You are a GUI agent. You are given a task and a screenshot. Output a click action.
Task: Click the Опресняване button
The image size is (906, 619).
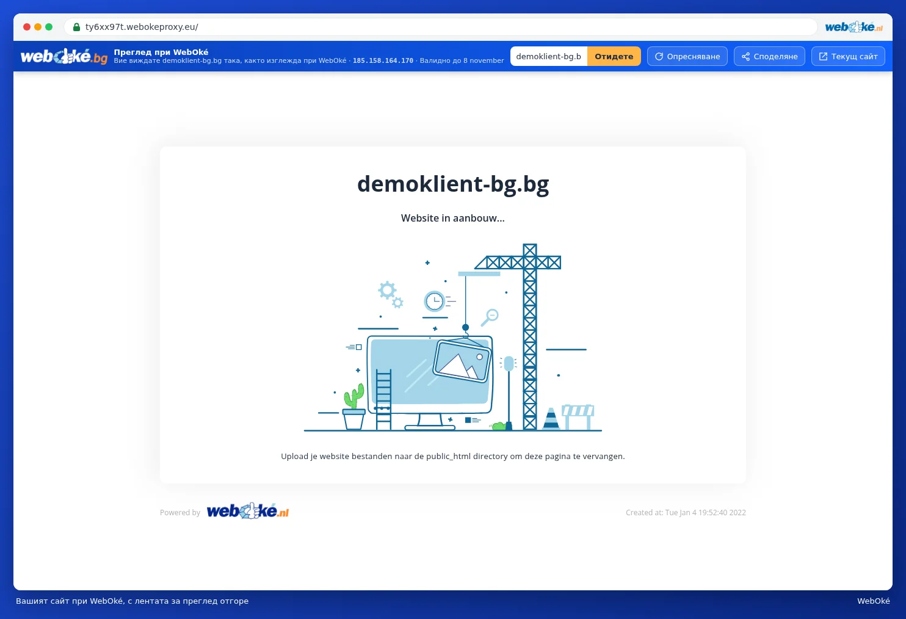(x=687, y=56)
